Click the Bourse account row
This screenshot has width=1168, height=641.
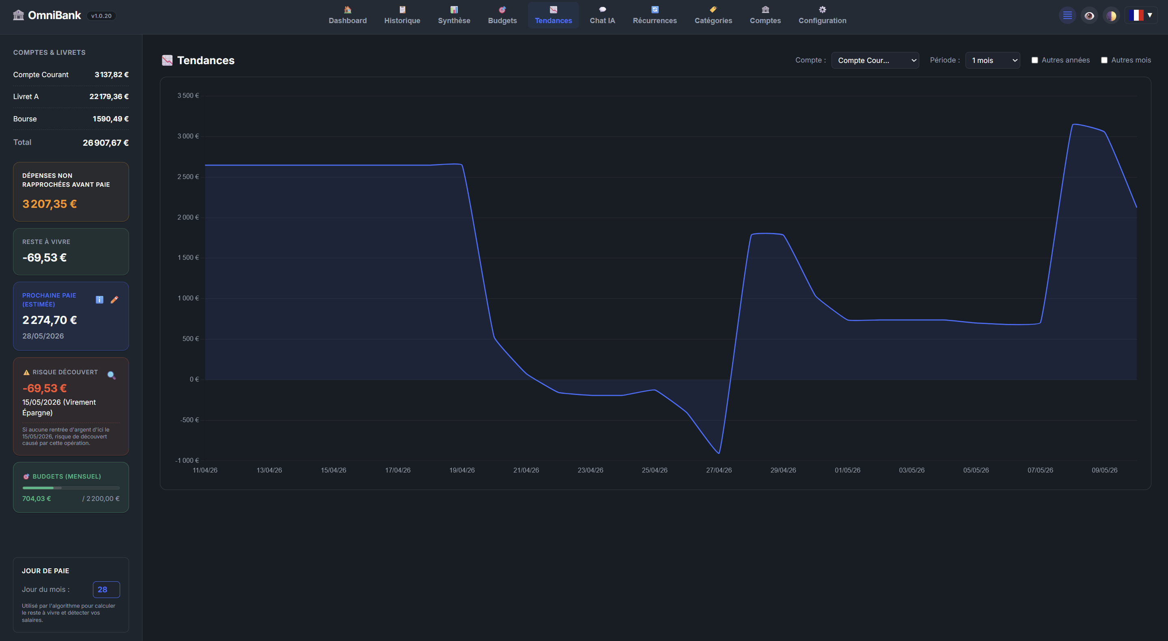(x=71, y=119)
